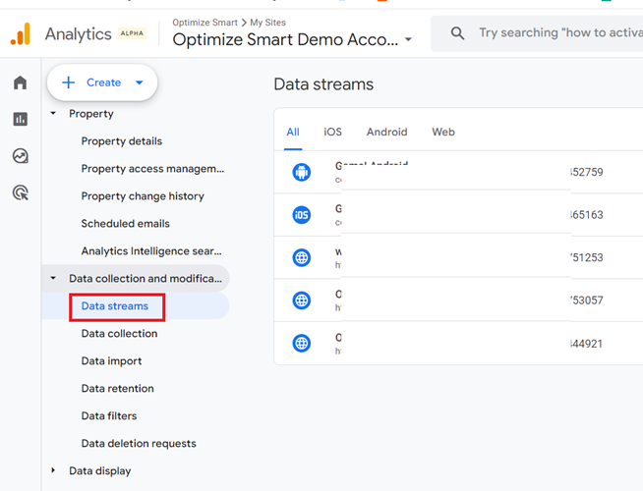Click the web globe icon for 53057 row
Image resolution: width=643 pixels, height=491 pixels.
(x=302, y=300)
